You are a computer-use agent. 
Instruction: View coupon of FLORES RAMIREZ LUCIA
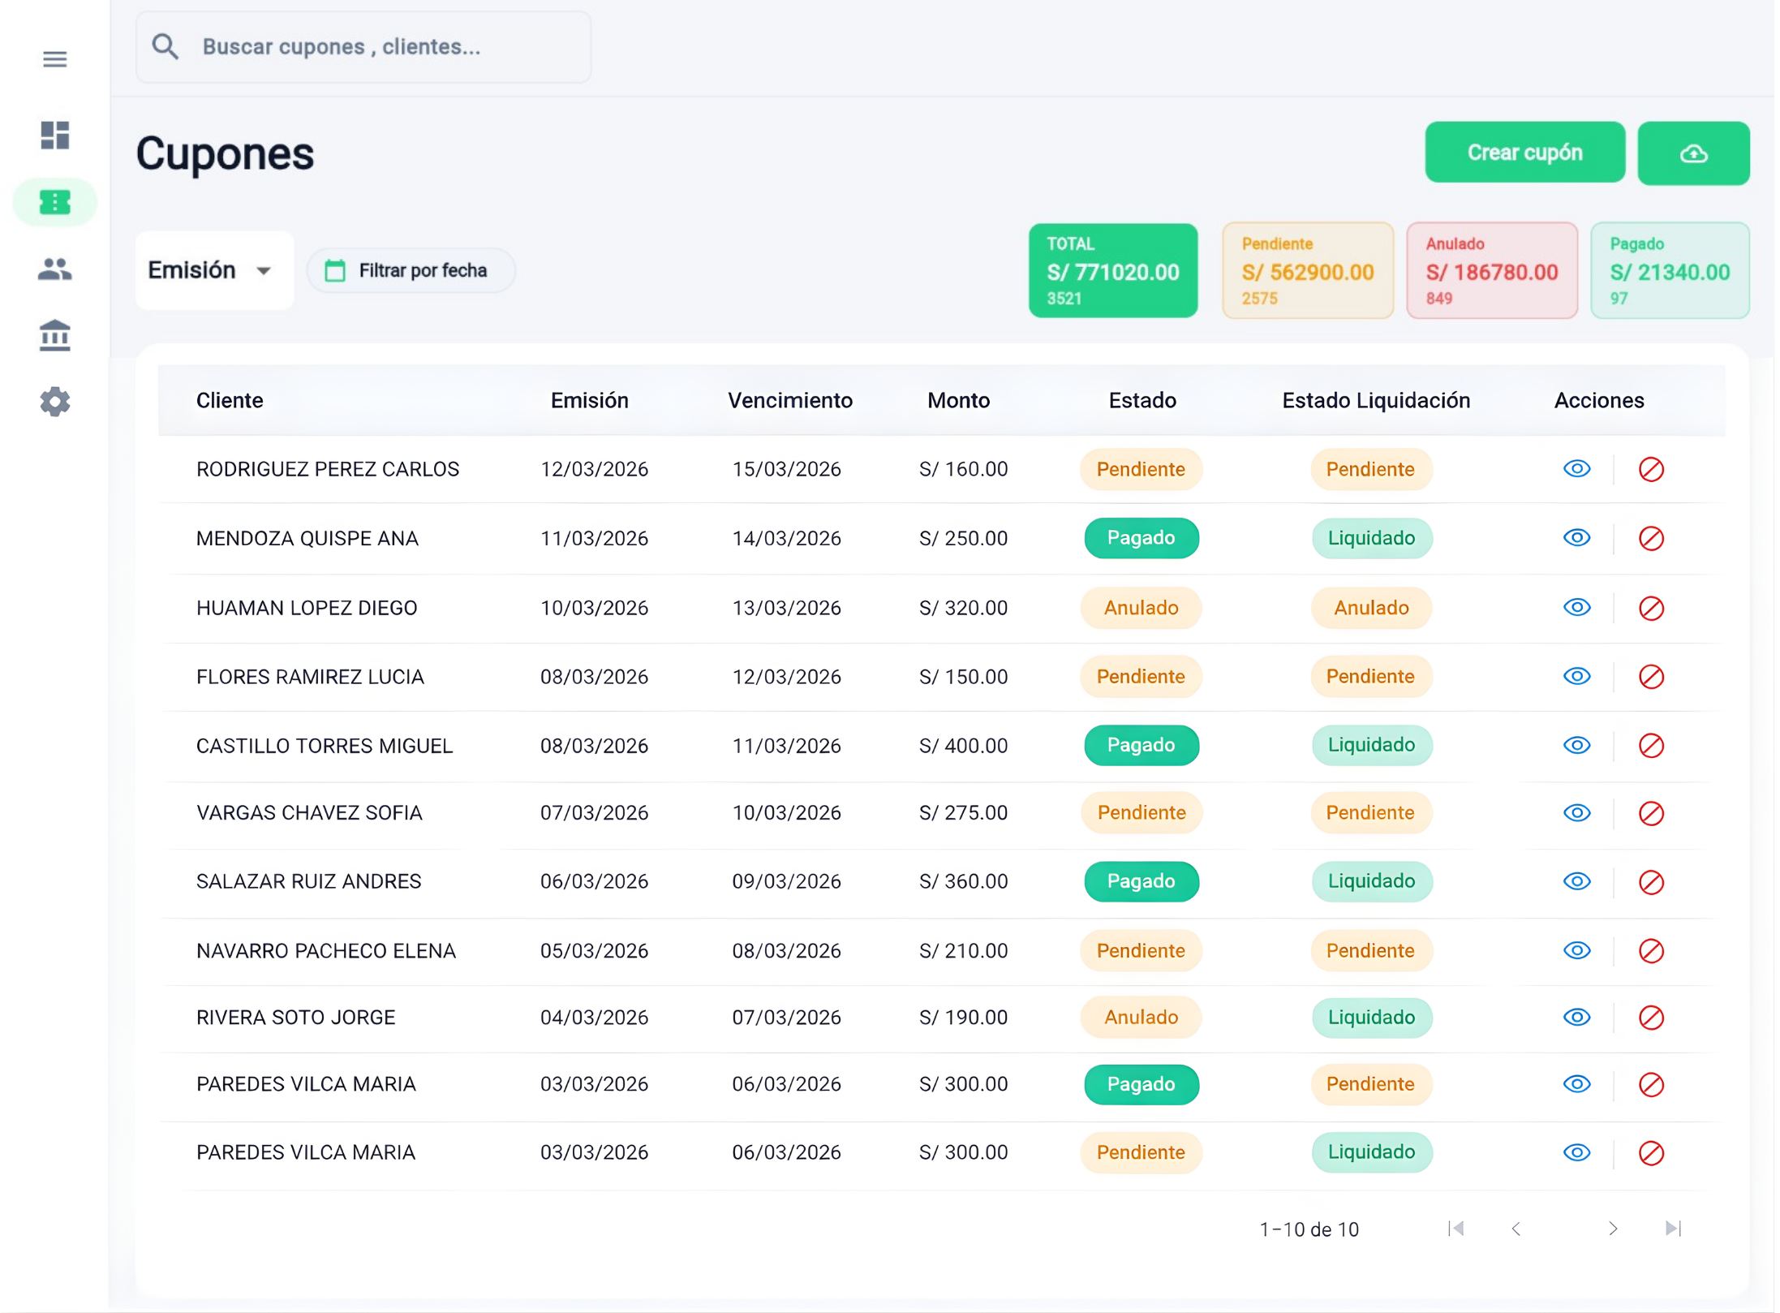(x=1576, y=677)
